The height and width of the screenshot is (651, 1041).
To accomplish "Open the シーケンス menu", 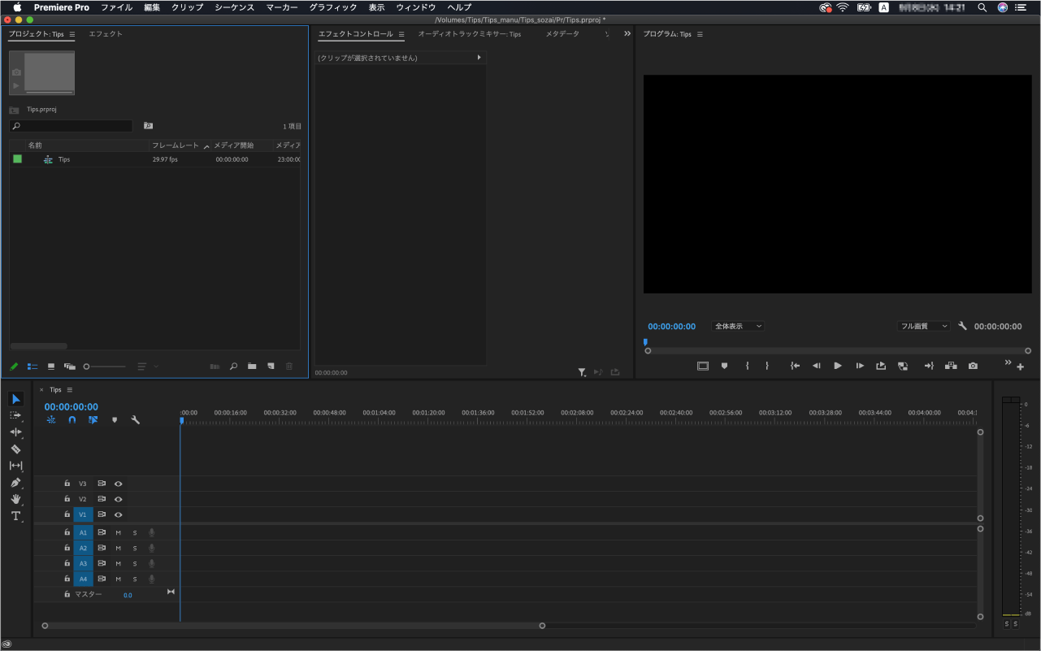I will (235, 7).
